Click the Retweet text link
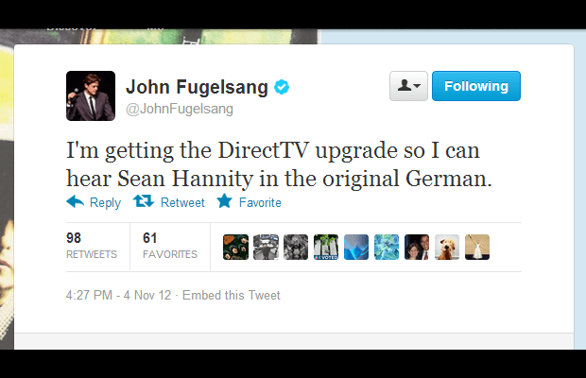Image resolution: width=586 pixels, height=378 pixels. (x=182, y=202)
